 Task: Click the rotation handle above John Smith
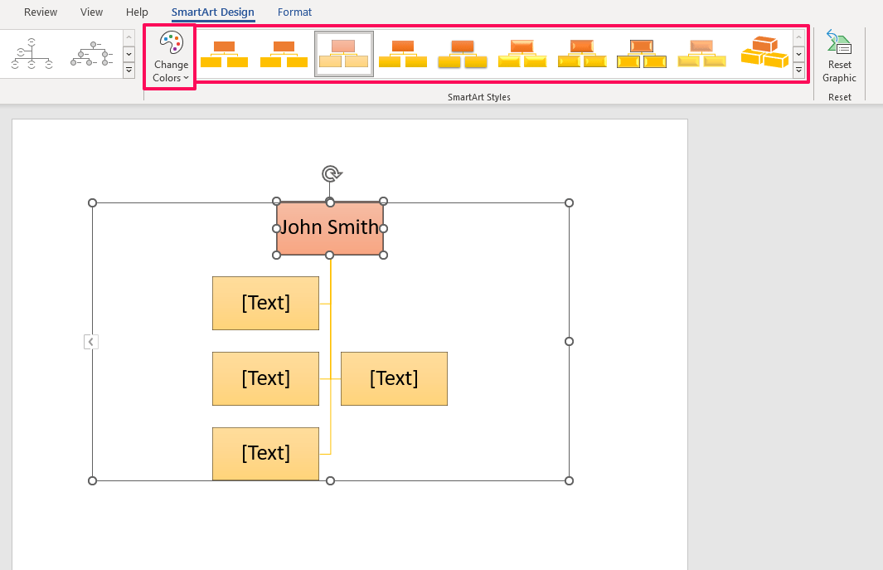[x=331, y=173]
